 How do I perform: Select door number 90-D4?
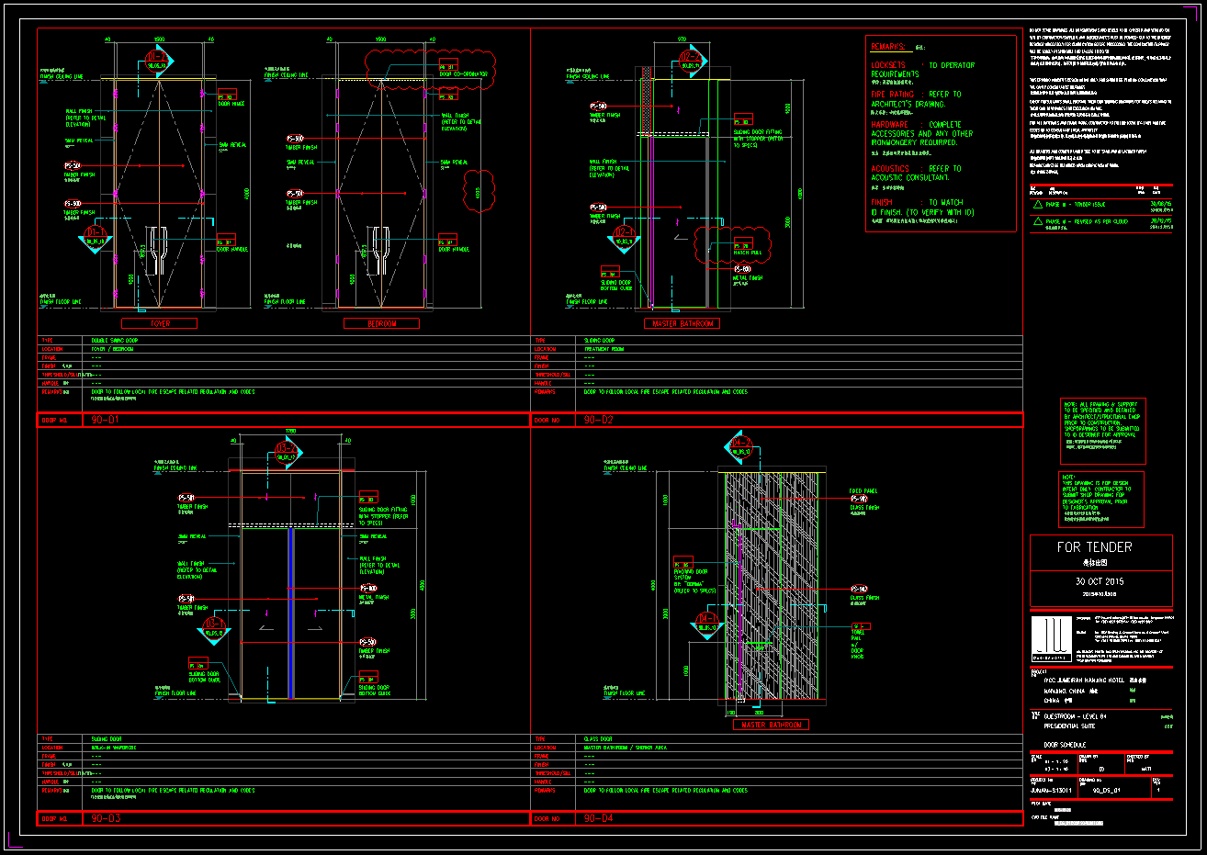tap(598, 817)
